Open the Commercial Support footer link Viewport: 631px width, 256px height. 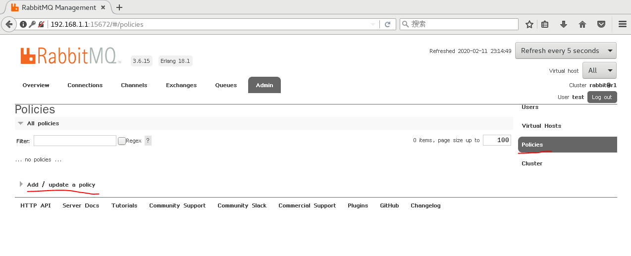307,205
